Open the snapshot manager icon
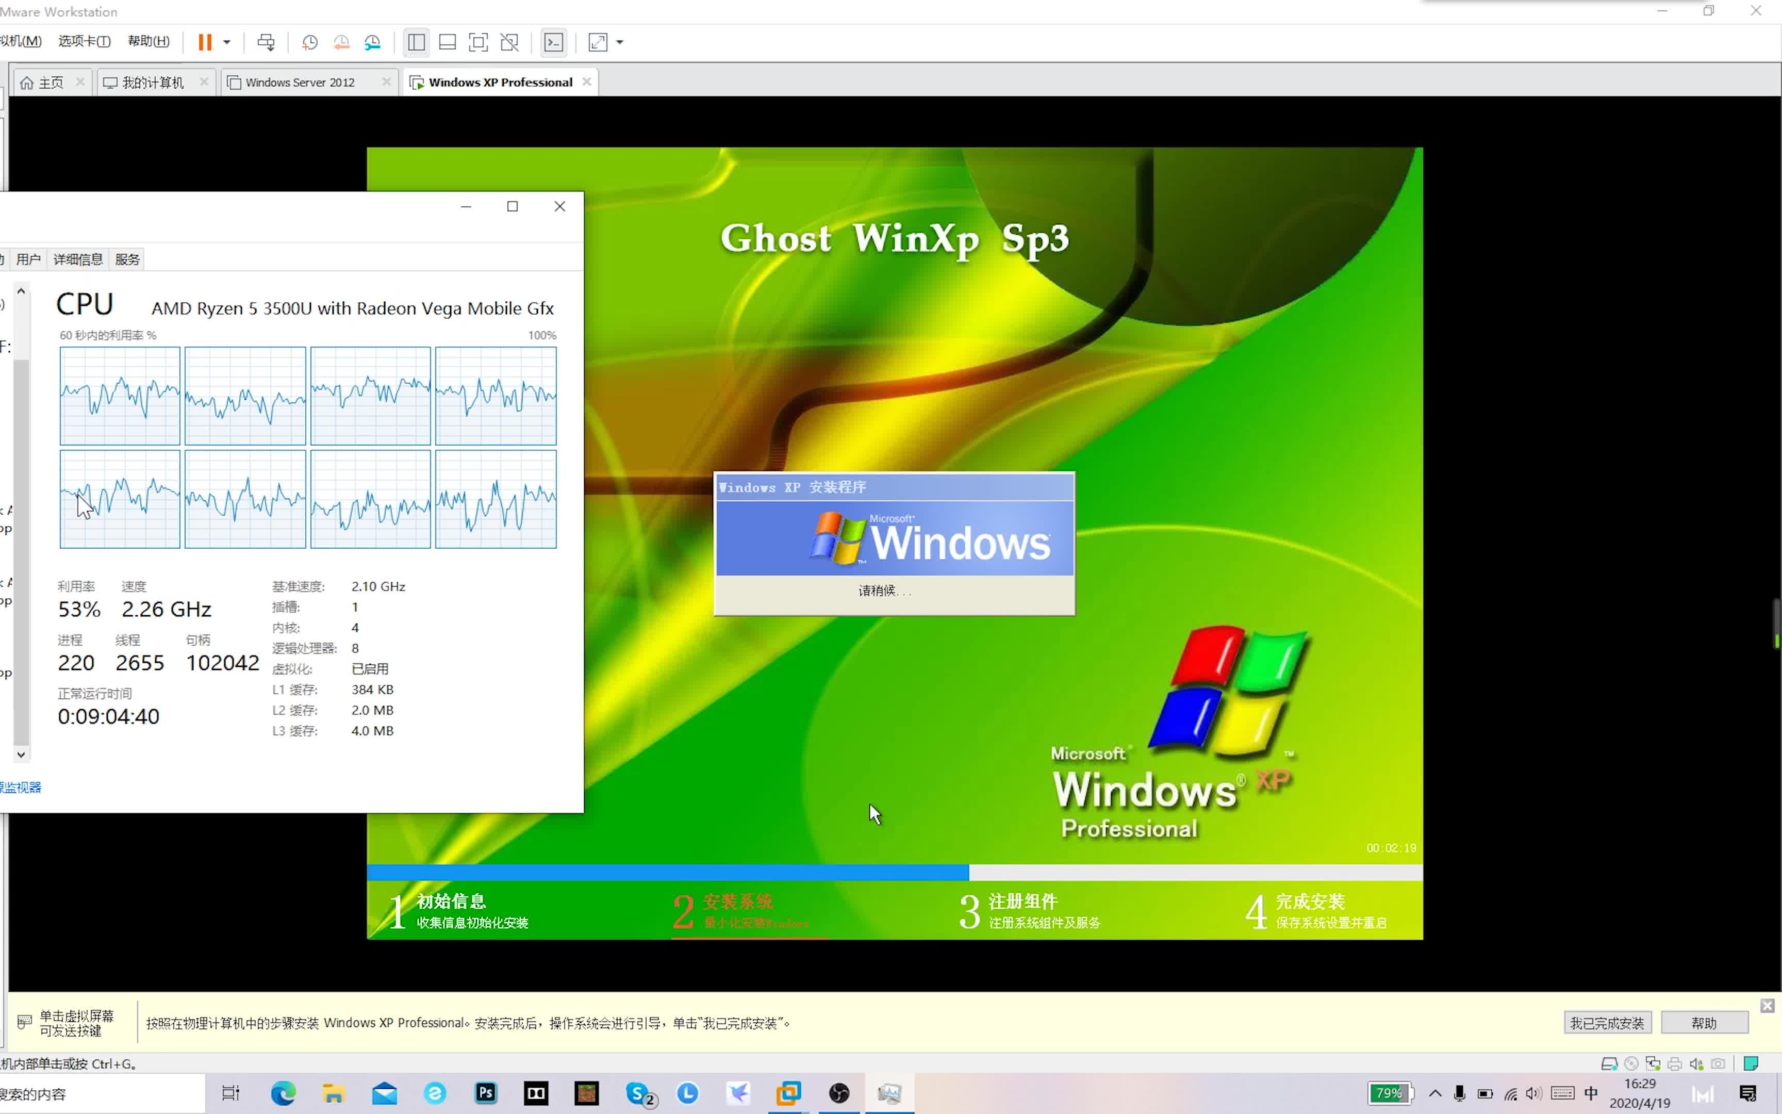Image resolution: width=1782 pixels, height=1114 pixels. [373, 42]
